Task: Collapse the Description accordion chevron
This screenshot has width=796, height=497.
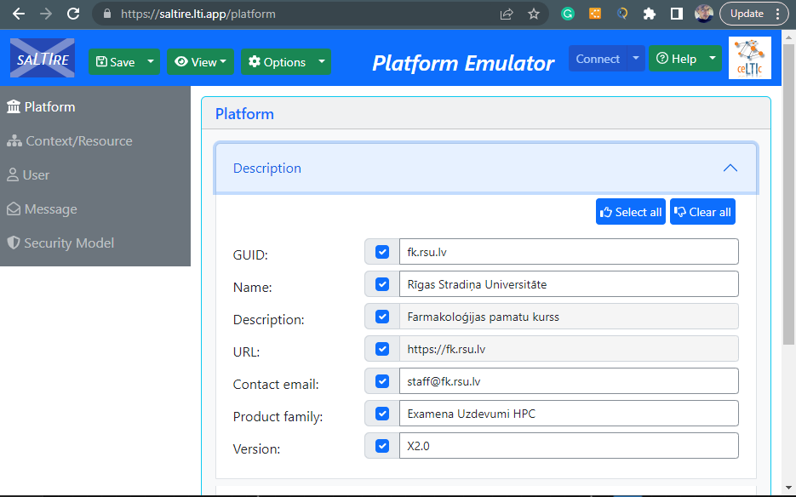Action: (x=730, y=168)
